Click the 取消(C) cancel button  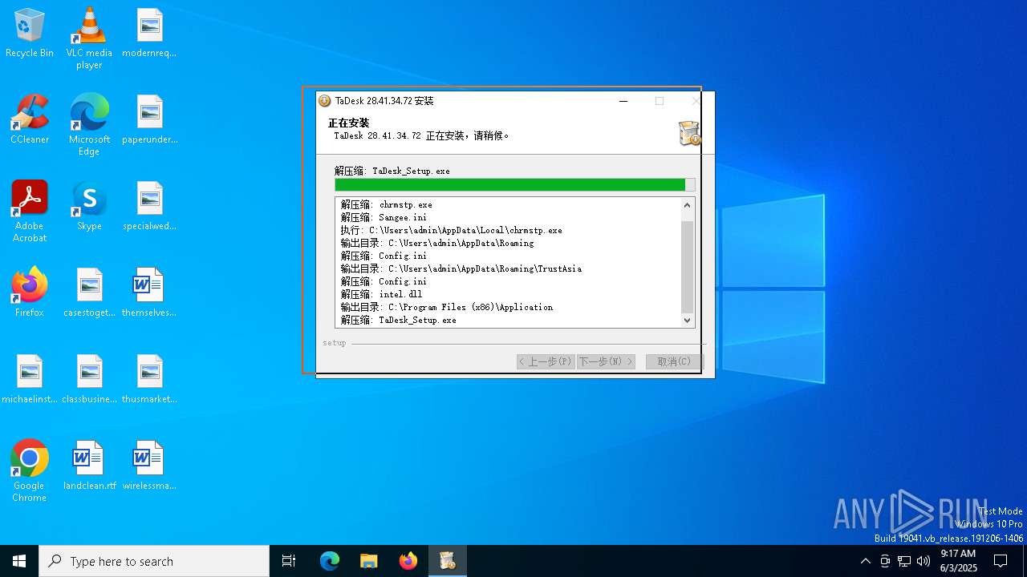(x=674, y=361)
